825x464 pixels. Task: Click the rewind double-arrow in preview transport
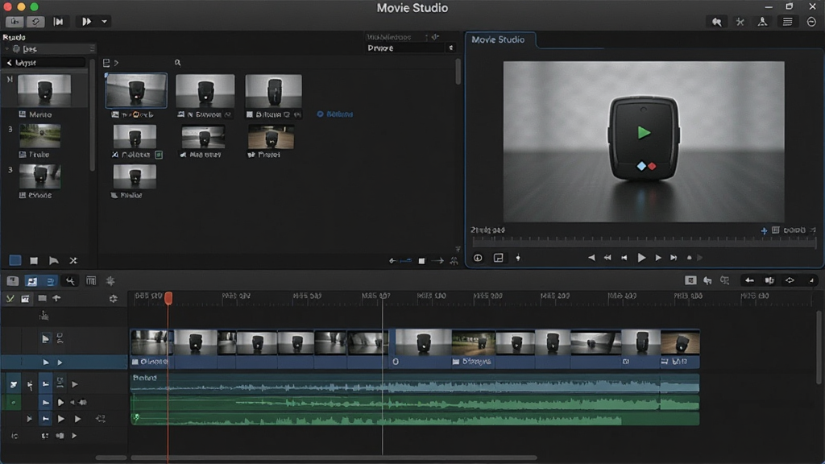pos(607,258)
